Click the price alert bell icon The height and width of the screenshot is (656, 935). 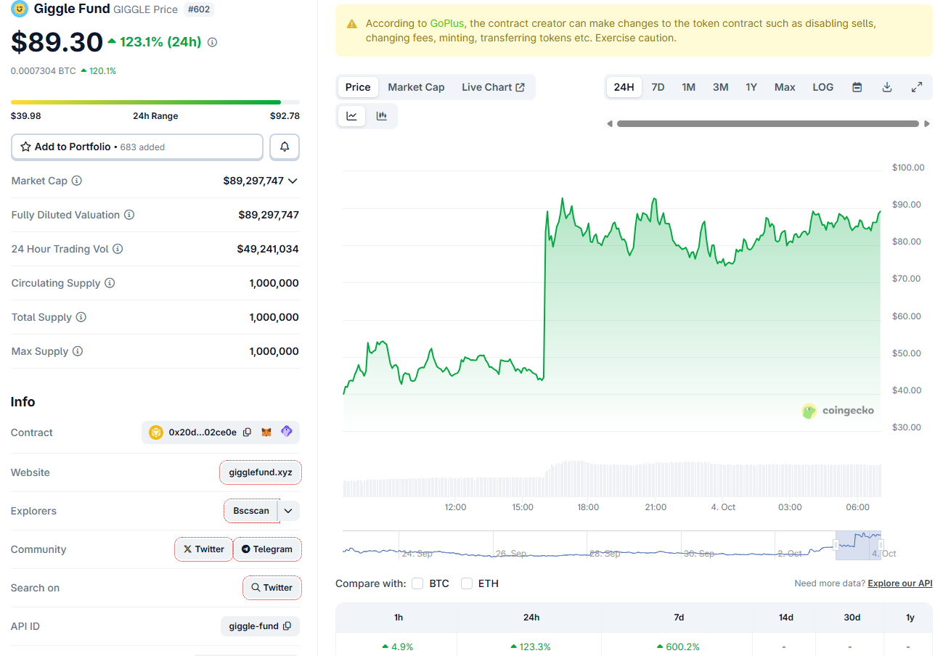[285, 147]
